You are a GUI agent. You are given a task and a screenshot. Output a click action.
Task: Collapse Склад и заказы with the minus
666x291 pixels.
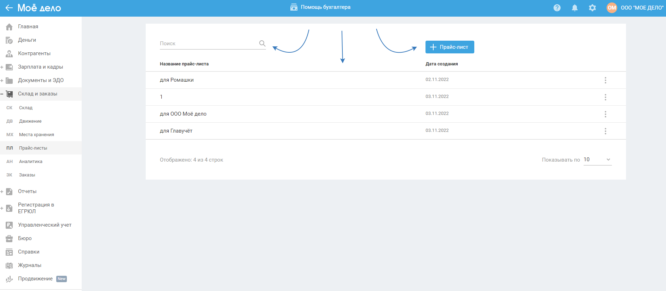(x=2, y=94)
